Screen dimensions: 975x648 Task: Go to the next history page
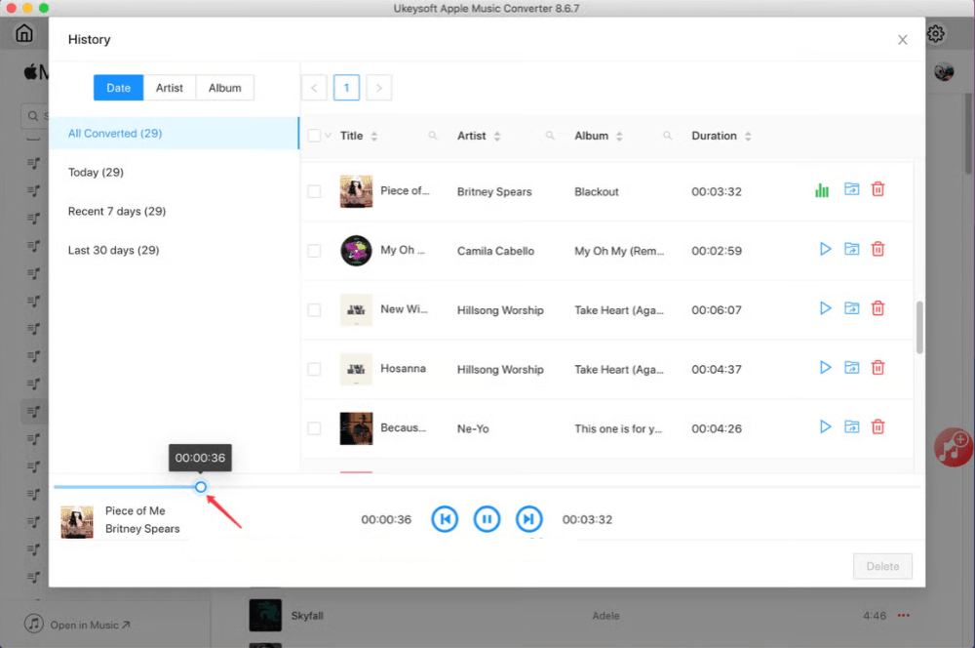pos(378,88)
